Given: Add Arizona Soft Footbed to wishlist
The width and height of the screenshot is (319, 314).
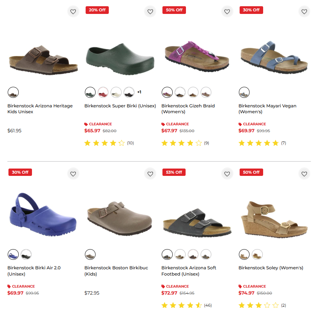Looking at the screenshot, I should (x=227, y=174).
